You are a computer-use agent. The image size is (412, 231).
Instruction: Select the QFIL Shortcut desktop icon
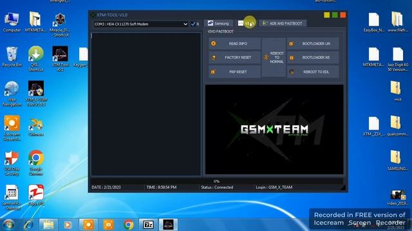(x=36, y=59)
